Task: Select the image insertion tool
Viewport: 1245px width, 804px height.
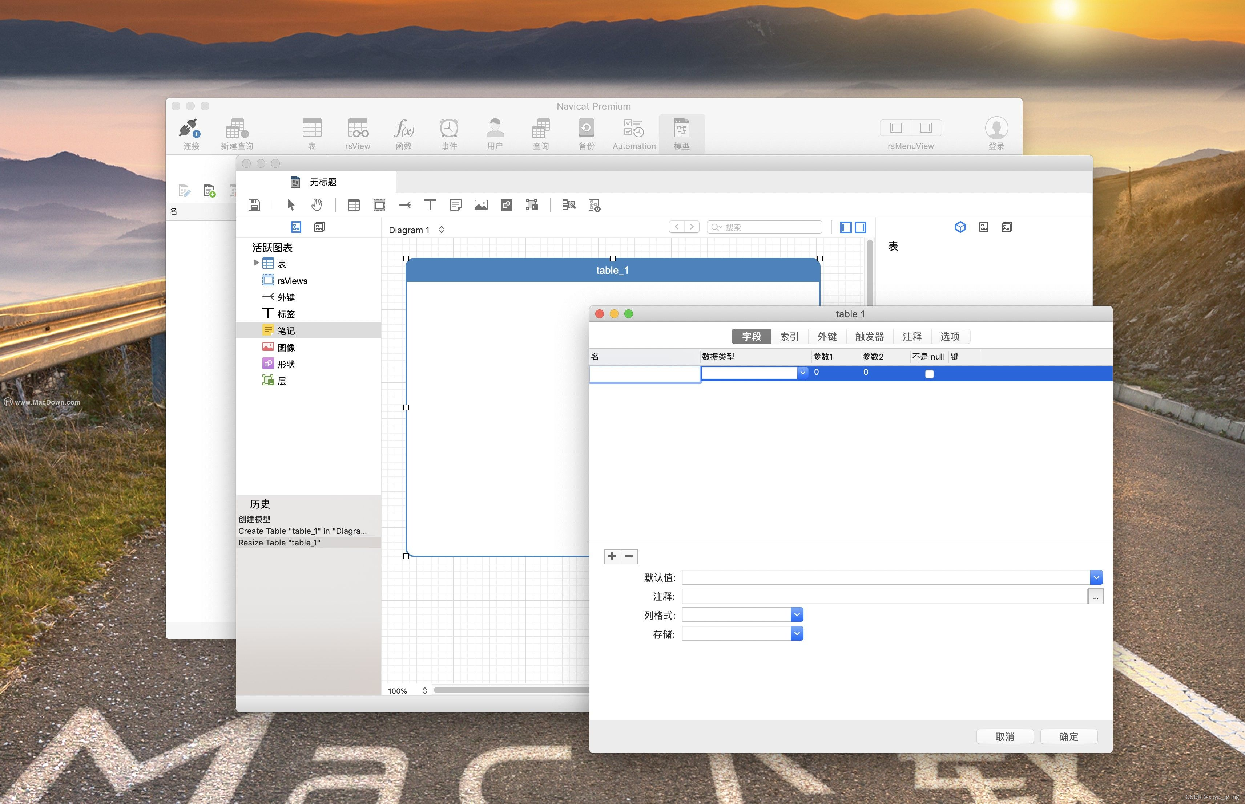Action: (x=481, y=205)
